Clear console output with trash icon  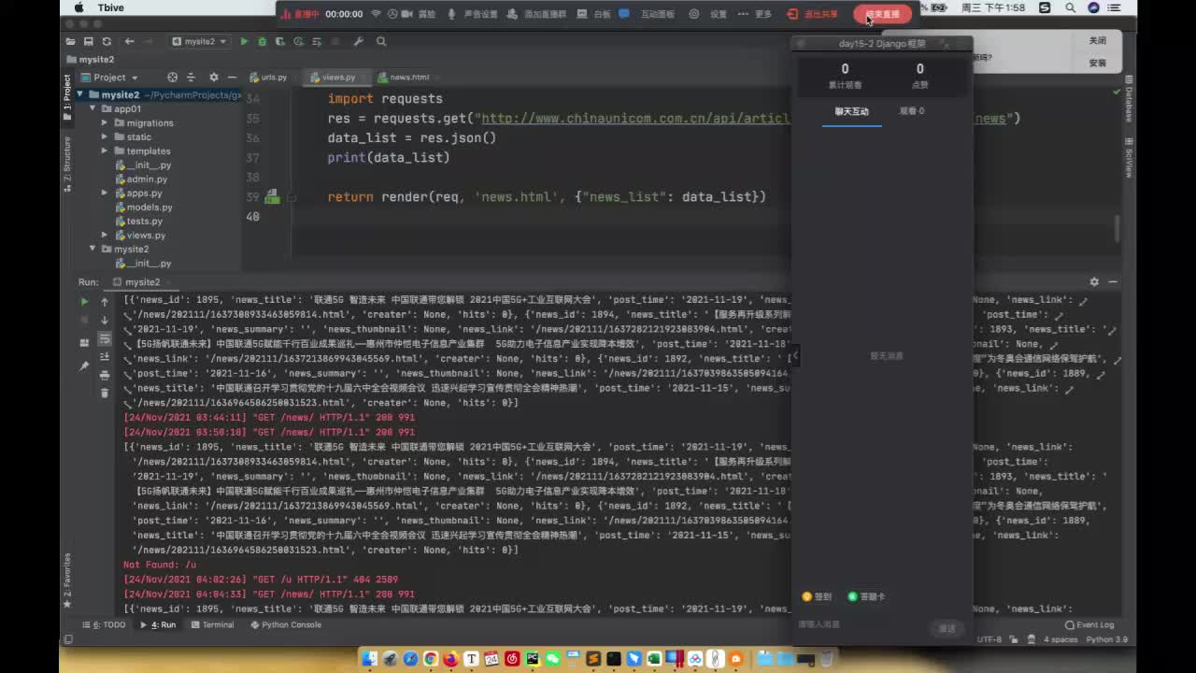[105, 393]
